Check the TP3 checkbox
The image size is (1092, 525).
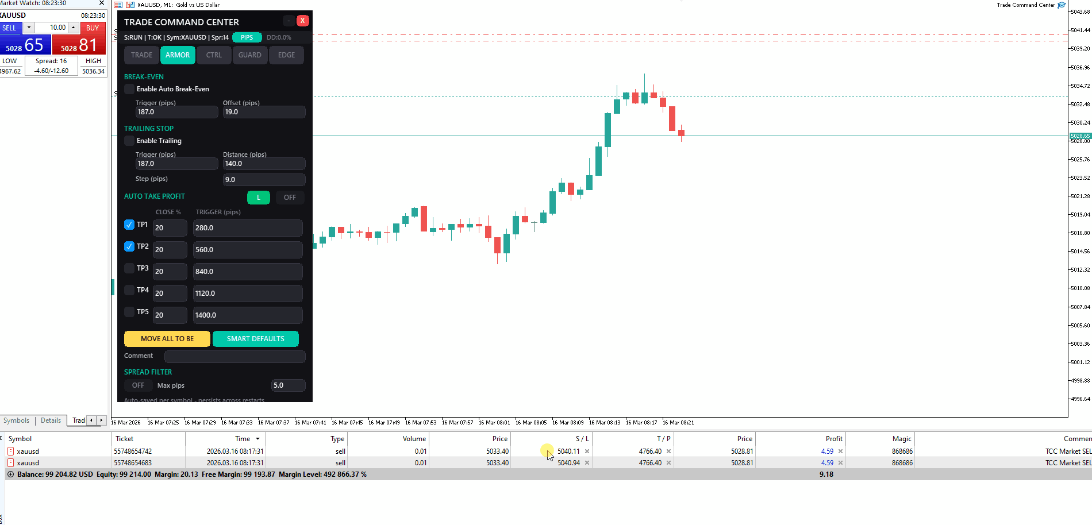[129, 268]
